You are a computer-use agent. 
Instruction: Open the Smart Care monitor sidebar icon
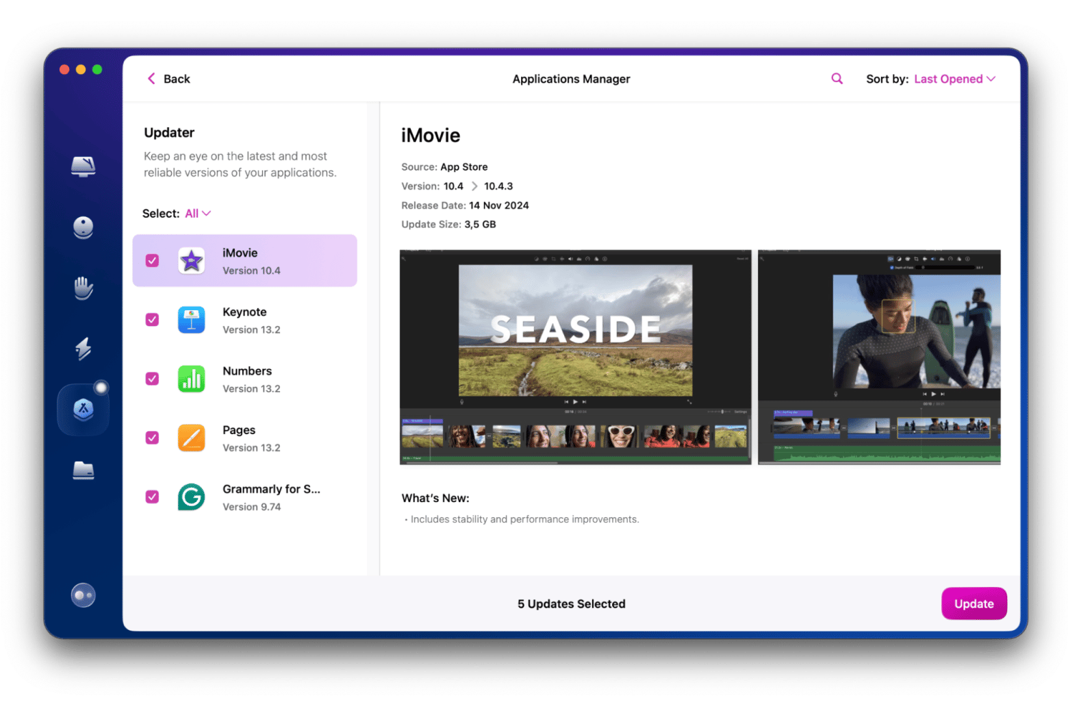(83, 166)
